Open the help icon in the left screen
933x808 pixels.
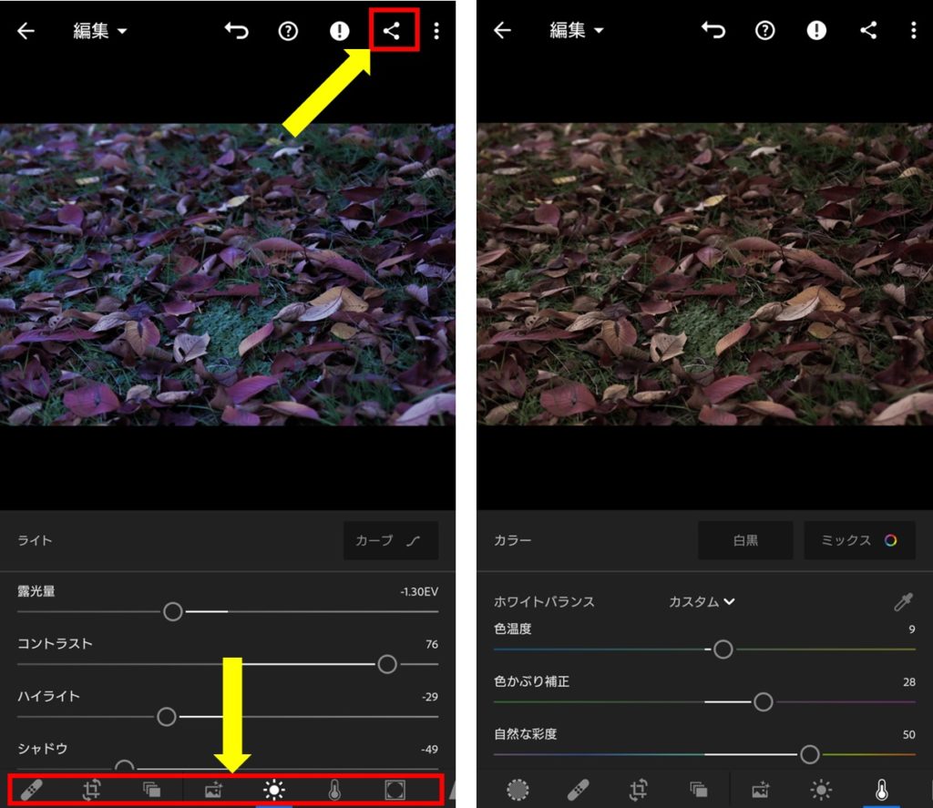click(288, 31)
